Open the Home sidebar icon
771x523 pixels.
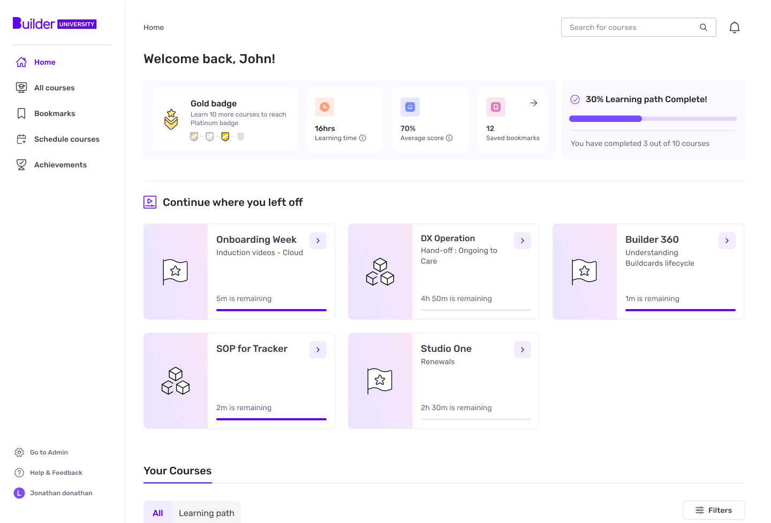click(21, 62)
